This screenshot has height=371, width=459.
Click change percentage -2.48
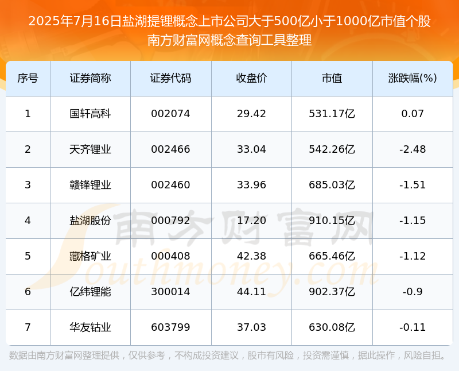tap(413, 149)
